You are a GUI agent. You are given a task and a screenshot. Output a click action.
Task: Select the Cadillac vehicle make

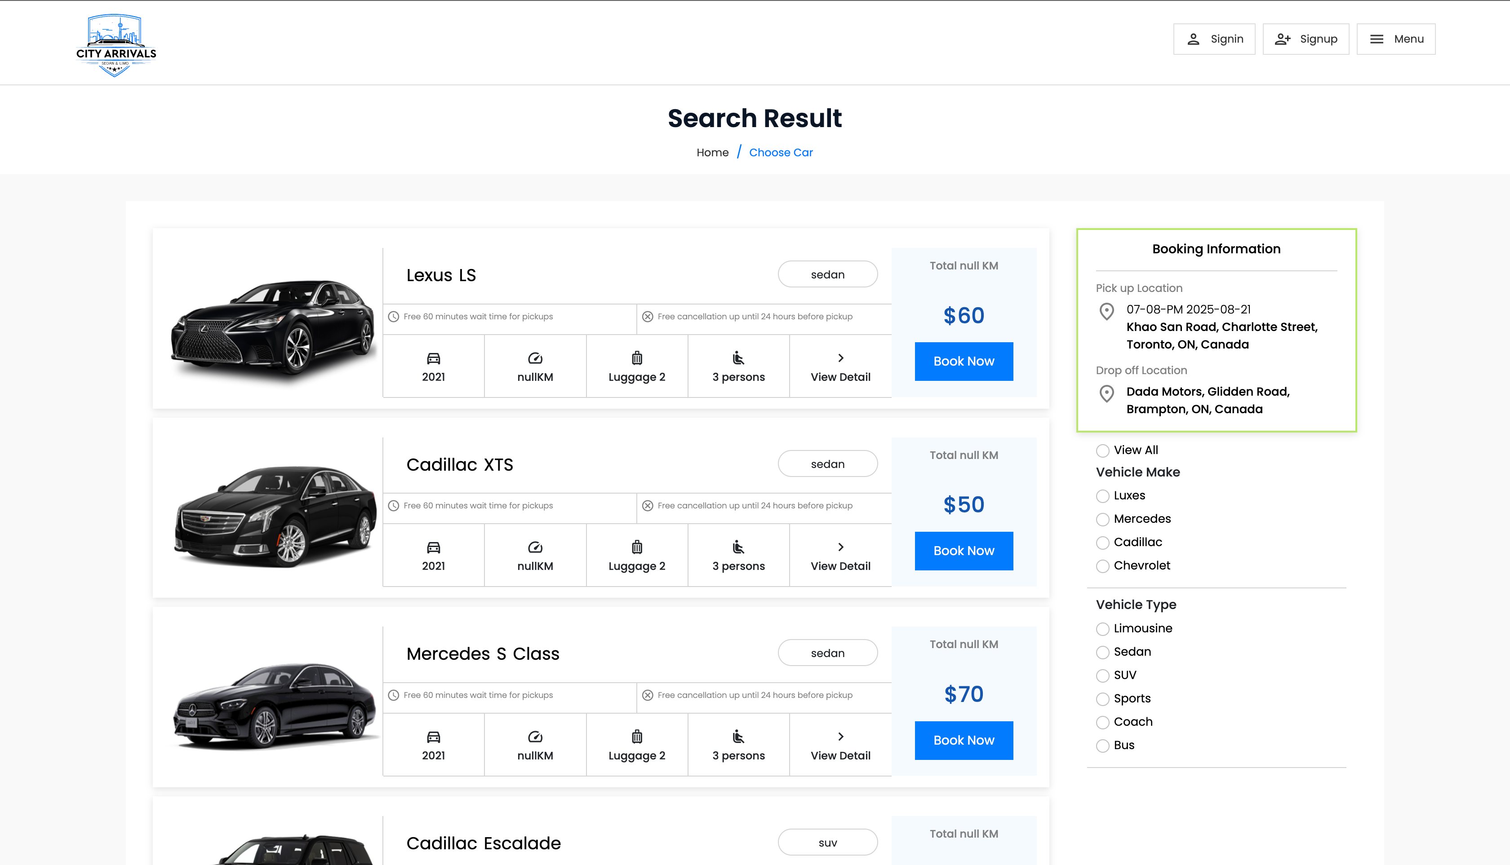[x=1103, y=543]
